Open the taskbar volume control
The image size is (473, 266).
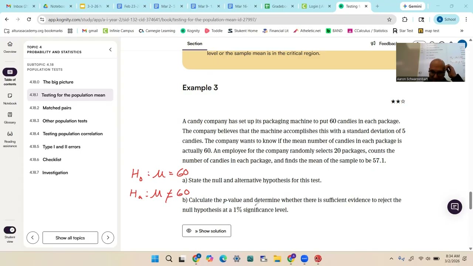(x=428, y=259)
